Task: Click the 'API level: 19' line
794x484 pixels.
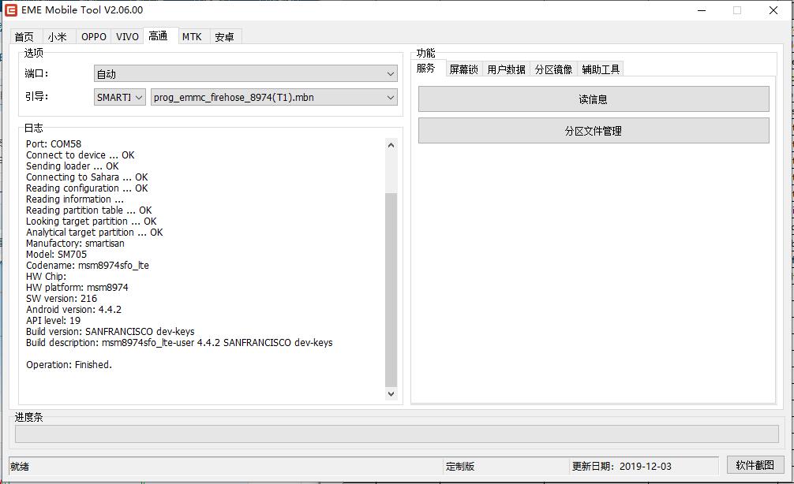Action: point(53,321)
